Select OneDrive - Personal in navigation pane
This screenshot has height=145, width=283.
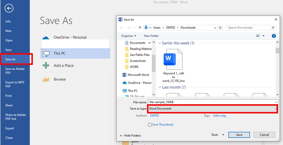[137, 83]
